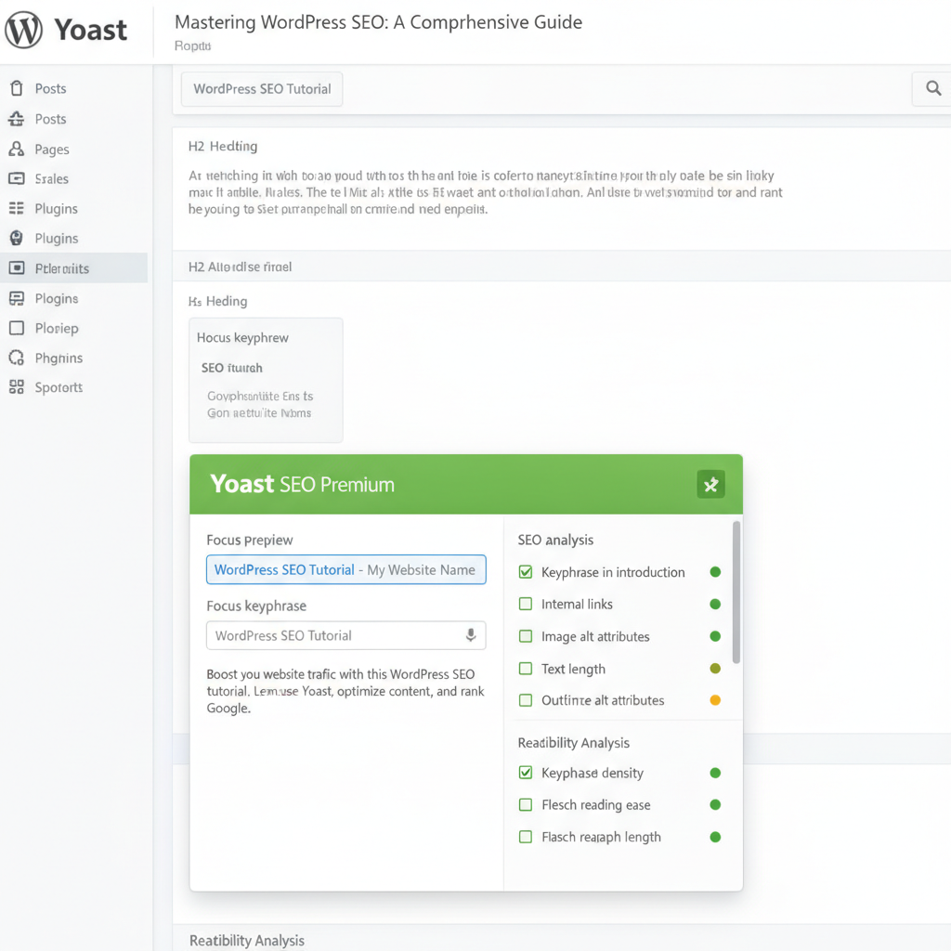
Task: Click the WordPress SEO Tutorial button
Action: [x=262, y=89]
